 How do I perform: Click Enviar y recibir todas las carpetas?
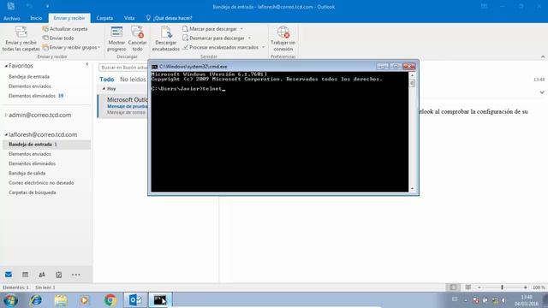(21, 38)
